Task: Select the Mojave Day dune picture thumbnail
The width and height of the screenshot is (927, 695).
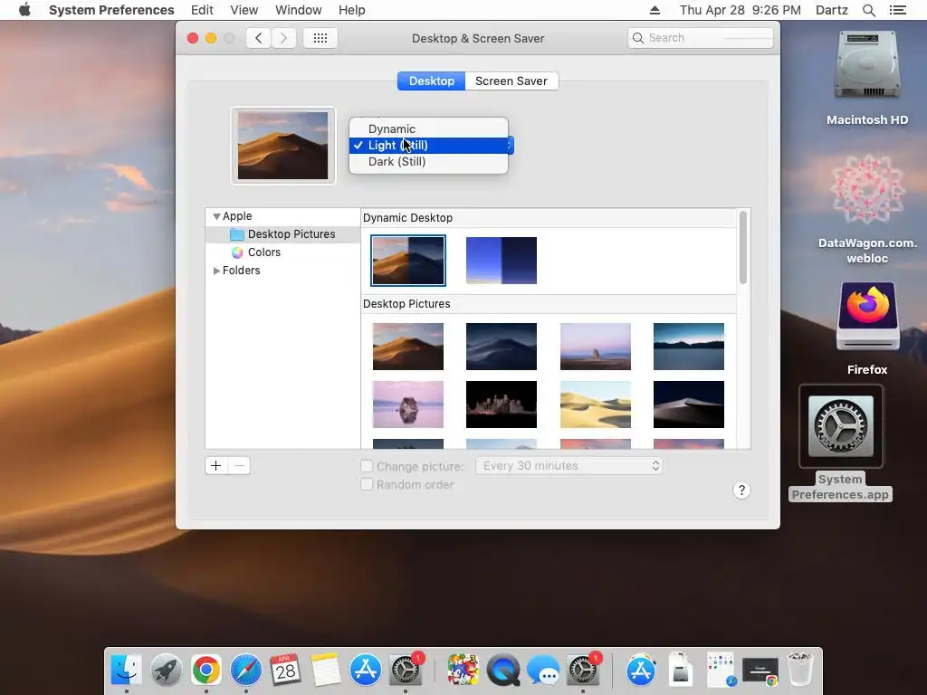Action: pos(408,347)
